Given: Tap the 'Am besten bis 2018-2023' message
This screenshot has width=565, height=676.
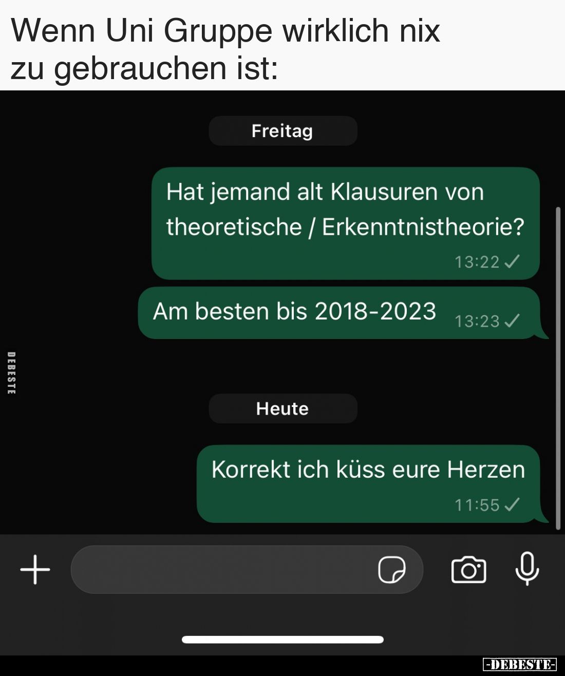Looking at the screenshot, I should pos(340,313).
